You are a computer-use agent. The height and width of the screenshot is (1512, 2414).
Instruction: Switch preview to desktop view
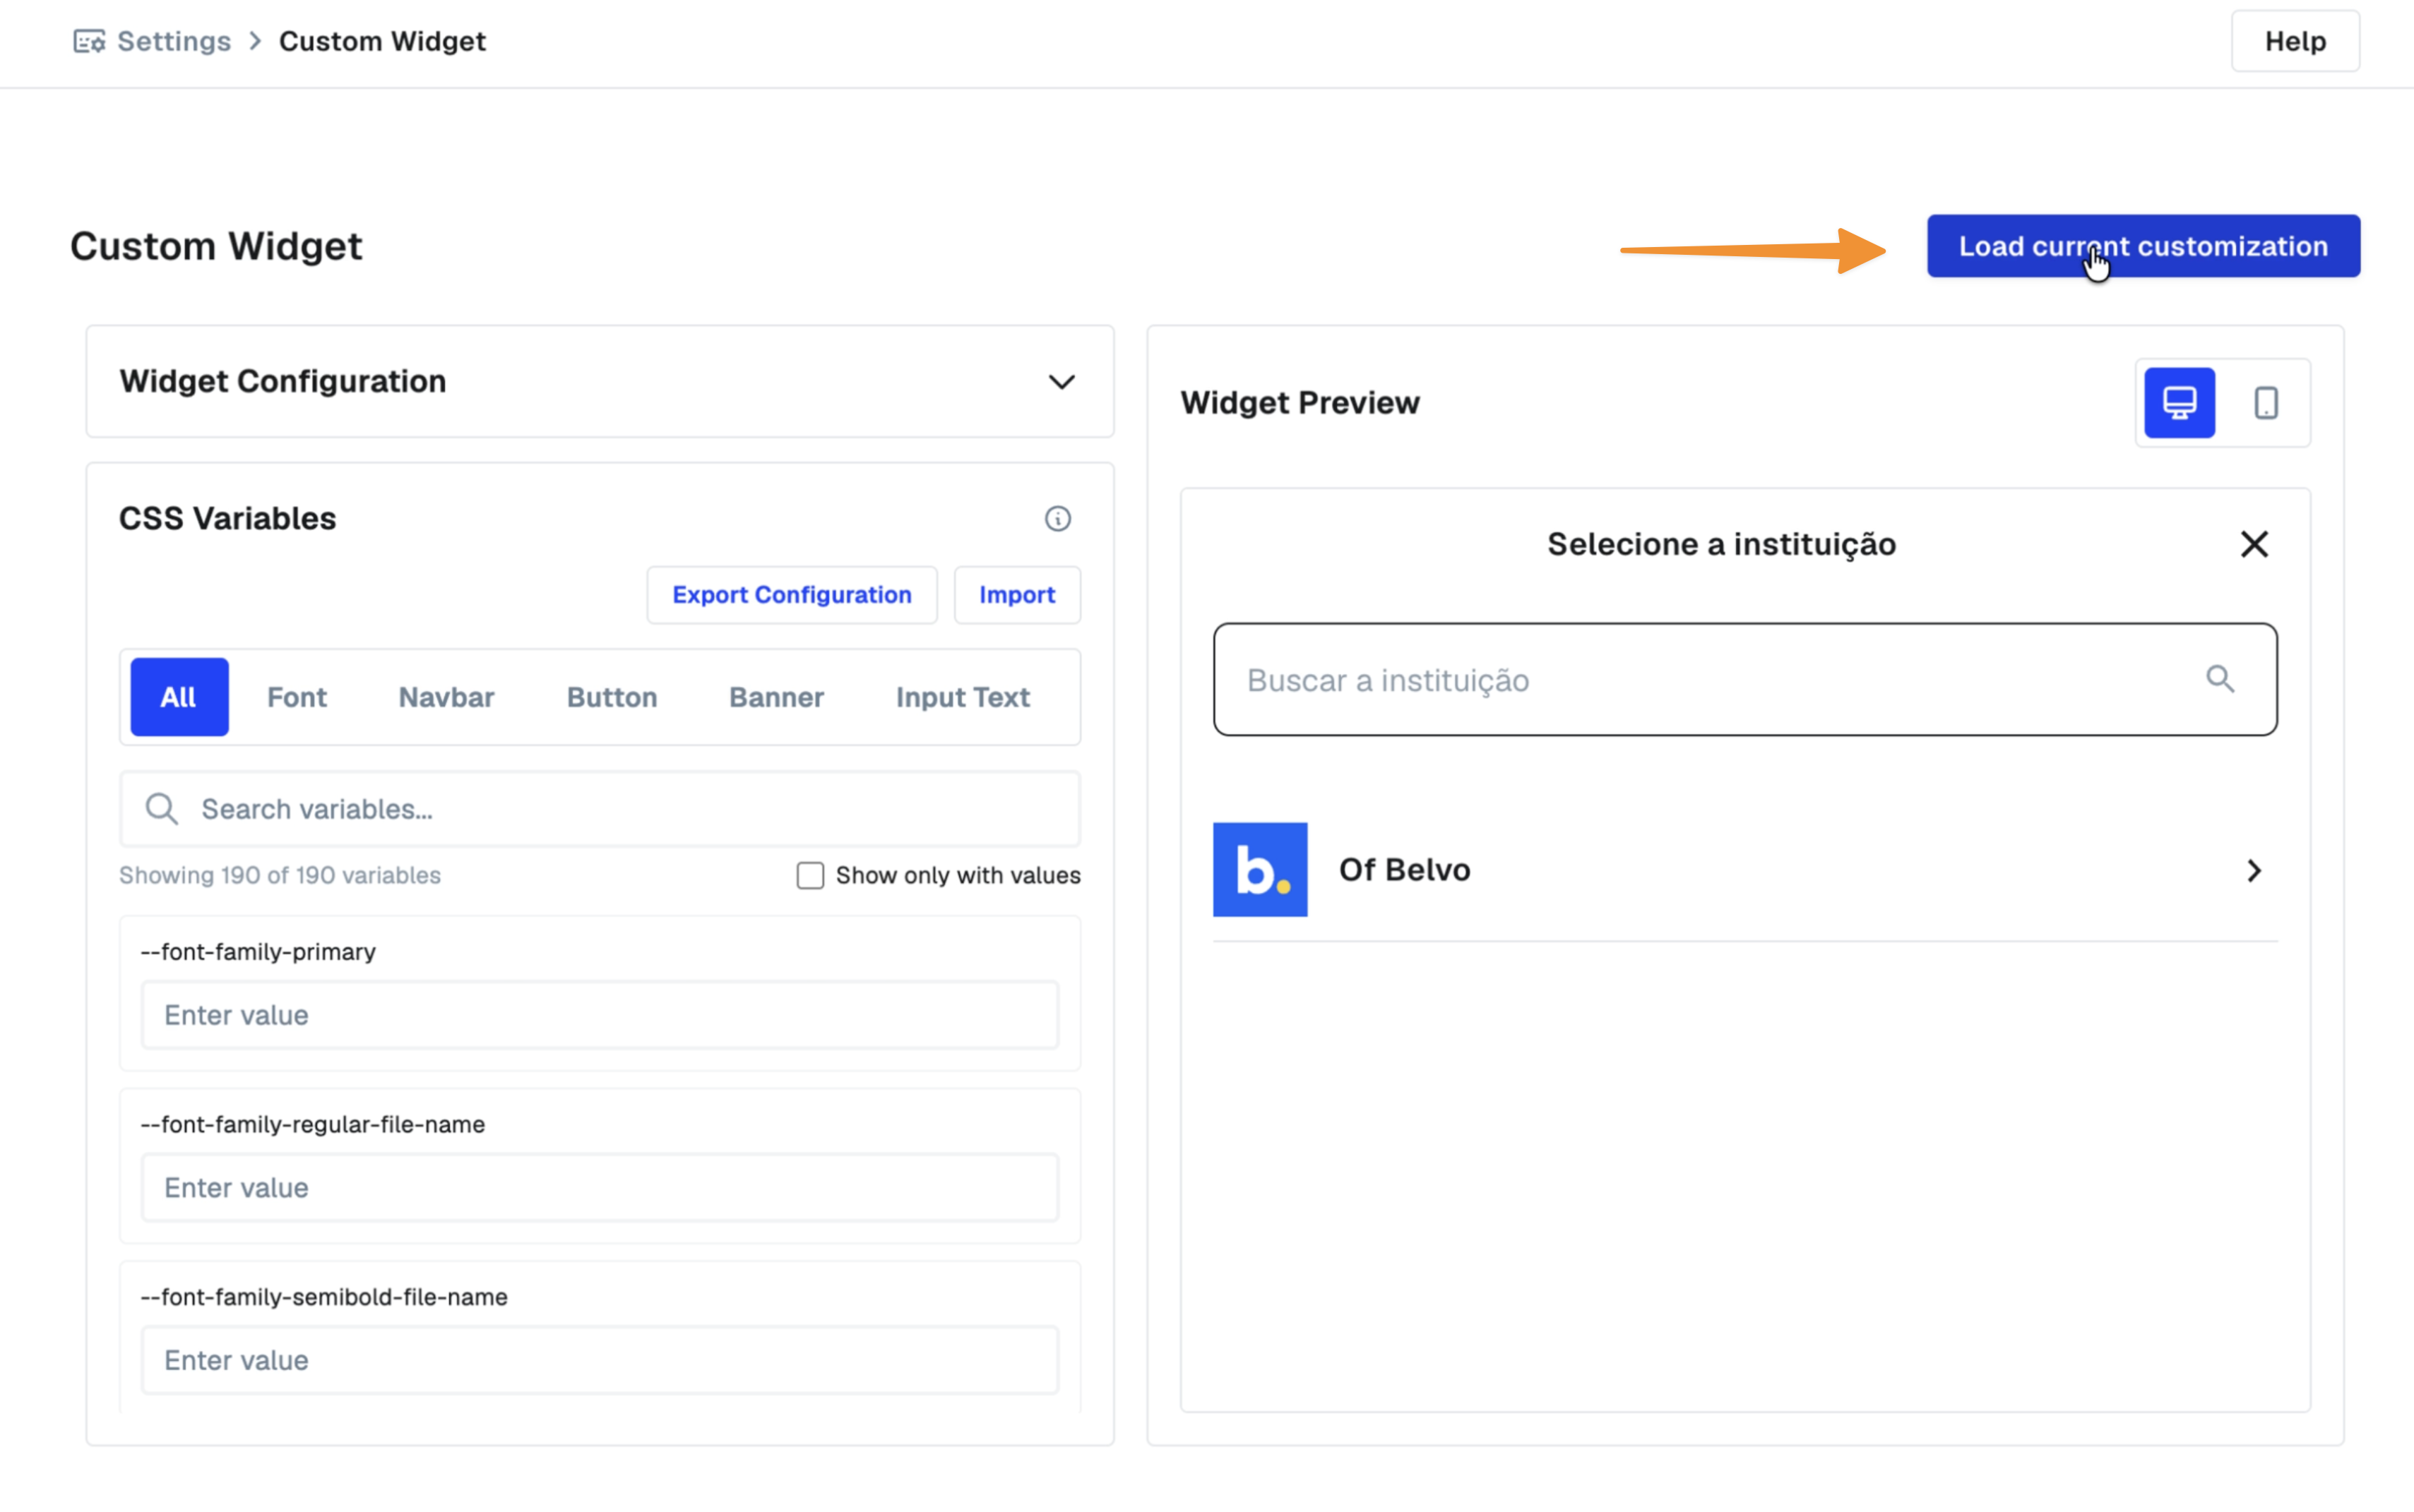pyautogui.click(x=2179, y=403)
